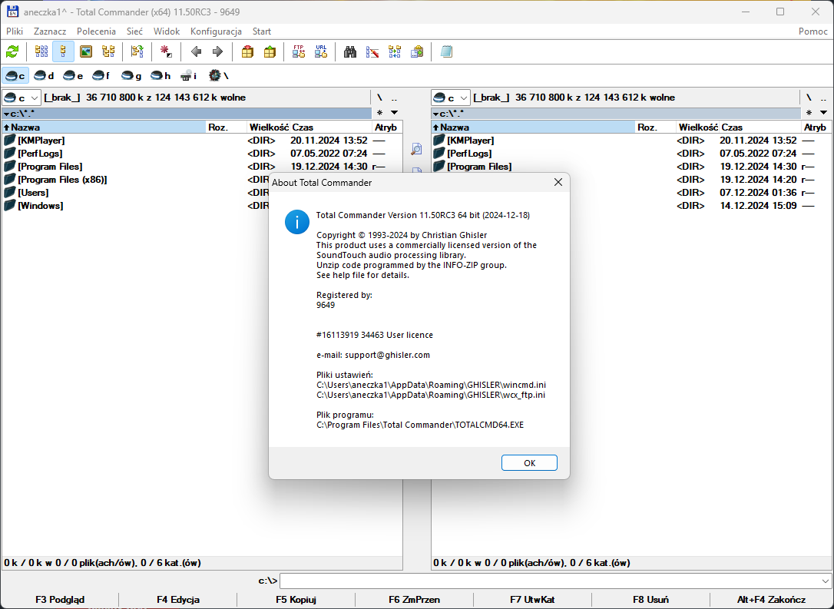Image resolution: width=834 pixels, height=609 pixels.
Task: Sort right panel by Roz. column
Action: click(656, 127)
